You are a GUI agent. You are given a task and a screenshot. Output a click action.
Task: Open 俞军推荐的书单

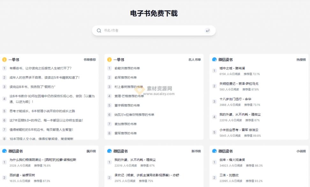coord(126,78)
